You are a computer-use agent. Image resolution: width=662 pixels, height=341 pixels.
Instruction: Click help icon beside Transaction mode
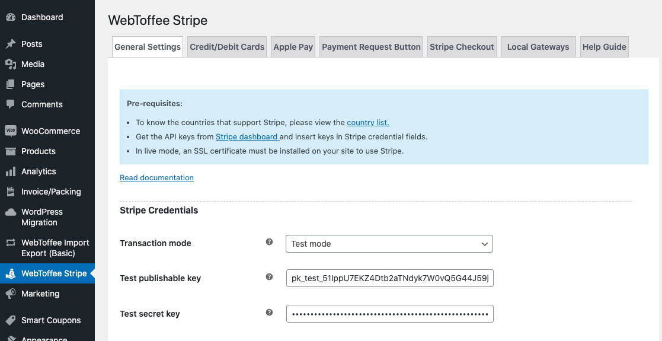point(269,242)
